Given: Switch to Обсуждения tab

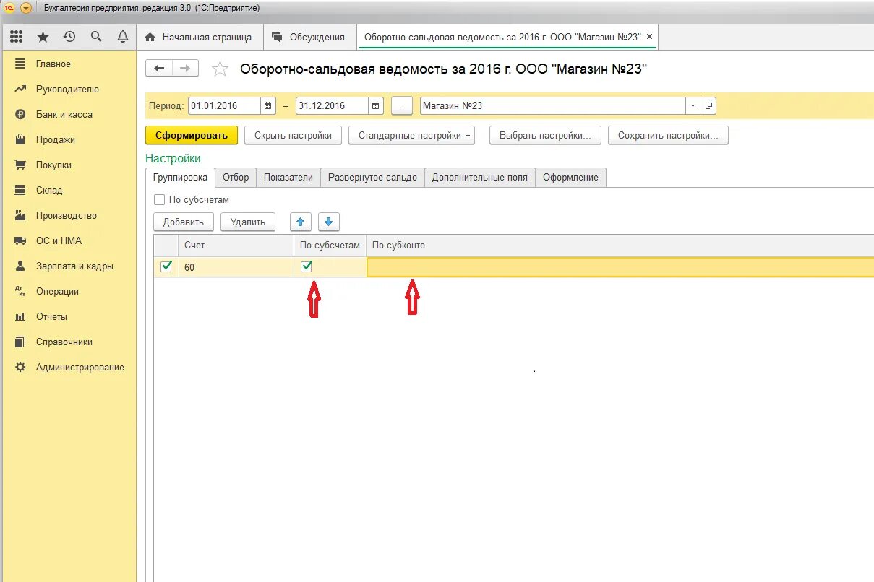Looking at the screenshot, I should pyautogui.click(x=310, y=37).
